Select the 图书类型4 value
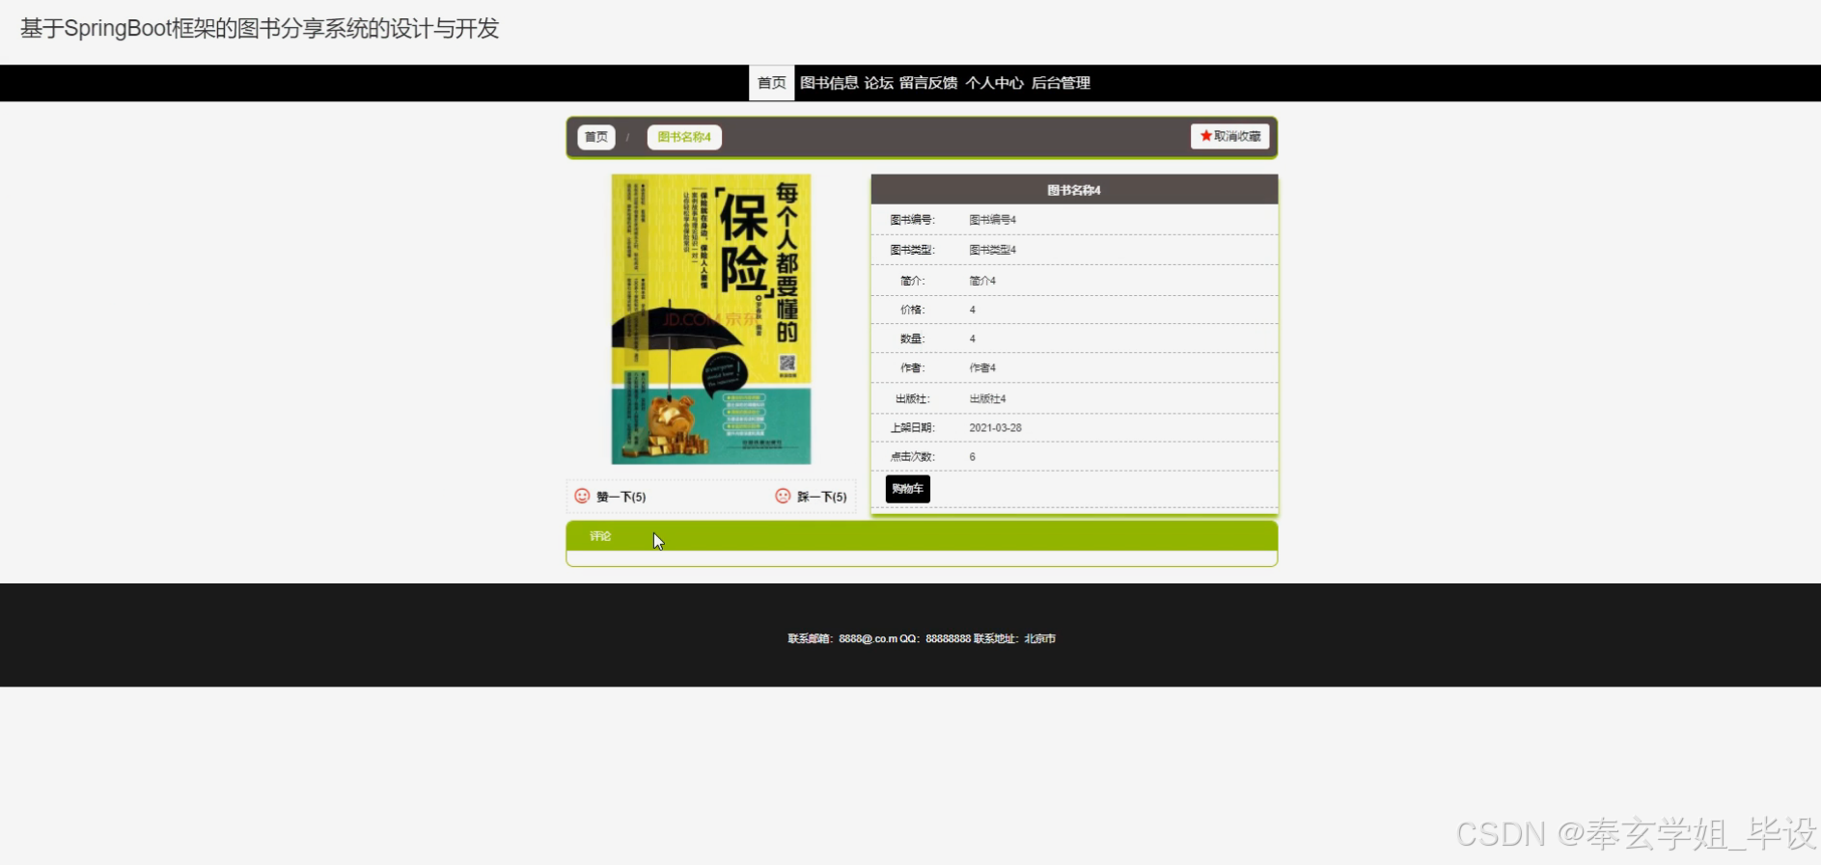This screenshot has height=865, width=1821. coord(992,250)
